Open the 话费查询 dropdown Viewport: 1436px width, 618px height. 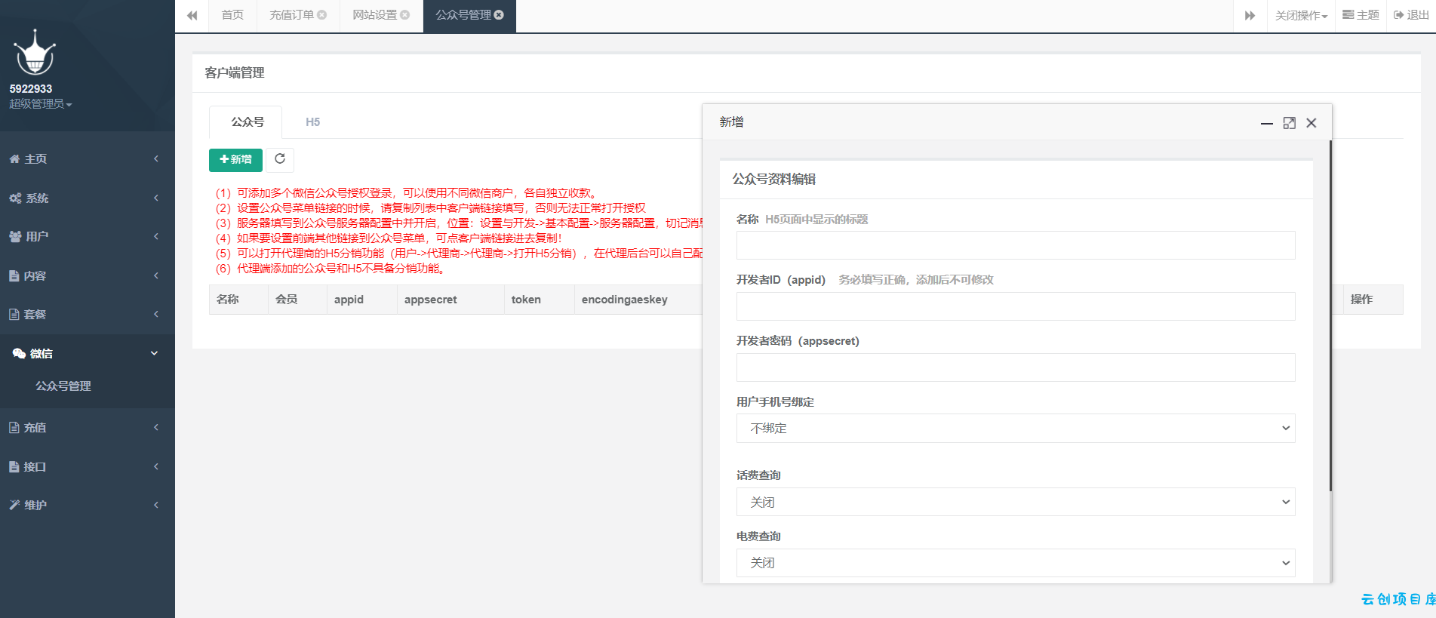coord(1016,502)
